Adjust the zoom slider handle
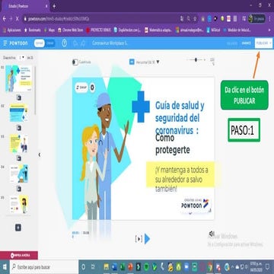This screenshot has height=274, width=274. tap(196, 60)
